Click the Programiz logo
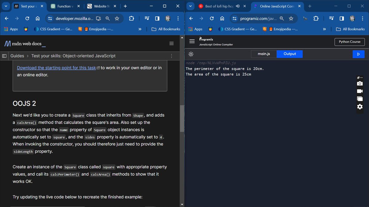369x207 pixels. (x=206, y=39)
